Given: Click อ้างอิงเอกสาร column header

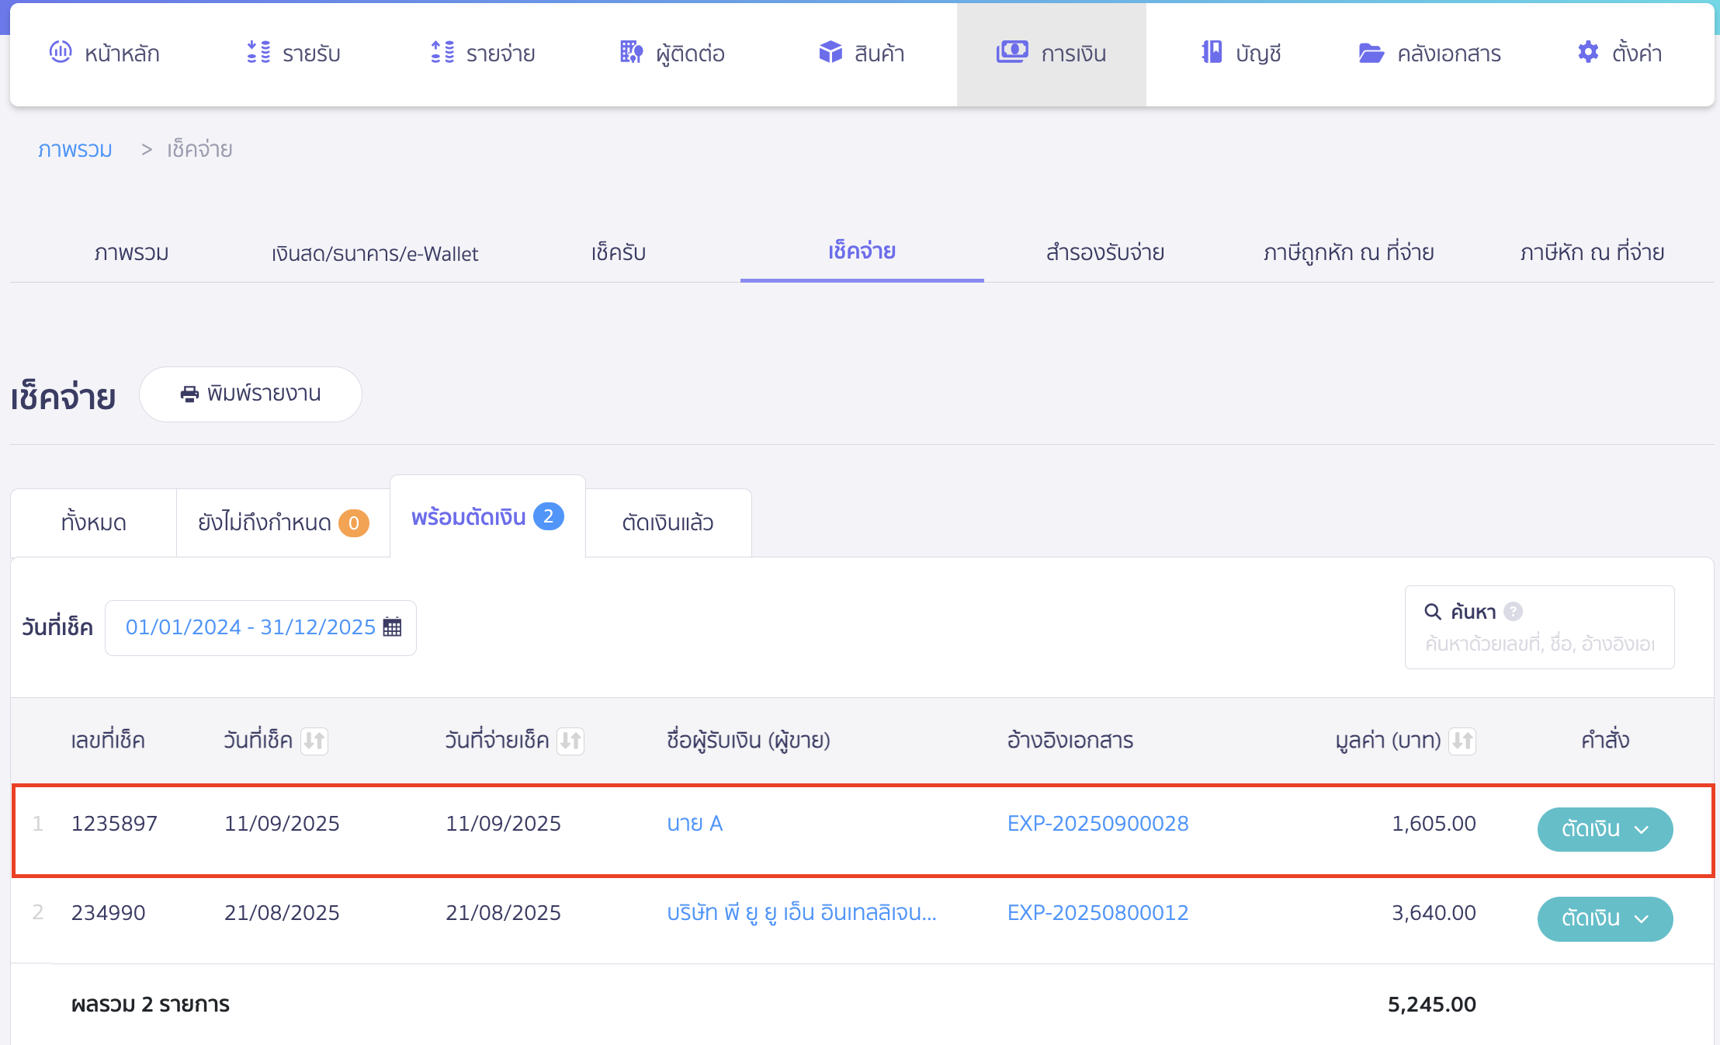Looking at the screenshot, I should tap(1070, 741).
